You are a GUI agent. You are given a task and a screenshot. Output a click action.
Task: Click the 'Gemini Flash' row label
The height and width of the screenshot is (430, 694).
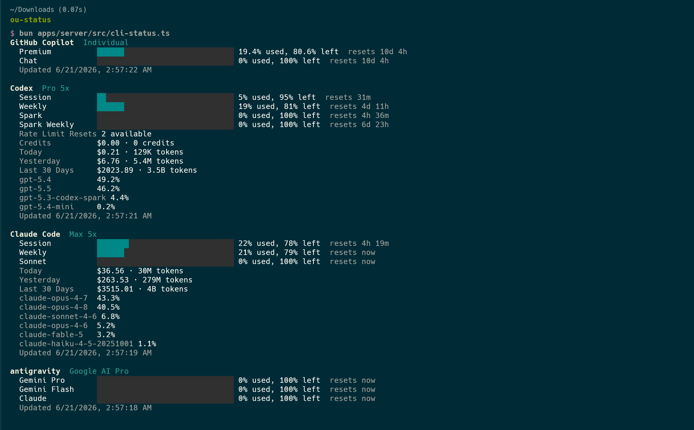[47, 389]
